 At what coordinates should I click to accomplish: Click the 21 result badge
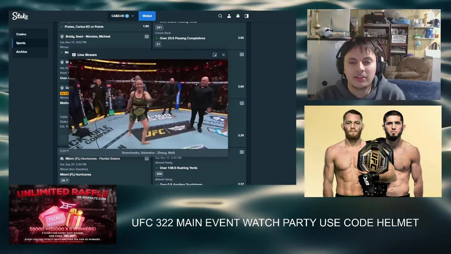pos(158,44)
